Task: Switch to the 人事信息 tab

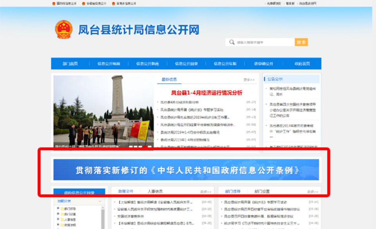Action: (155, 191)
